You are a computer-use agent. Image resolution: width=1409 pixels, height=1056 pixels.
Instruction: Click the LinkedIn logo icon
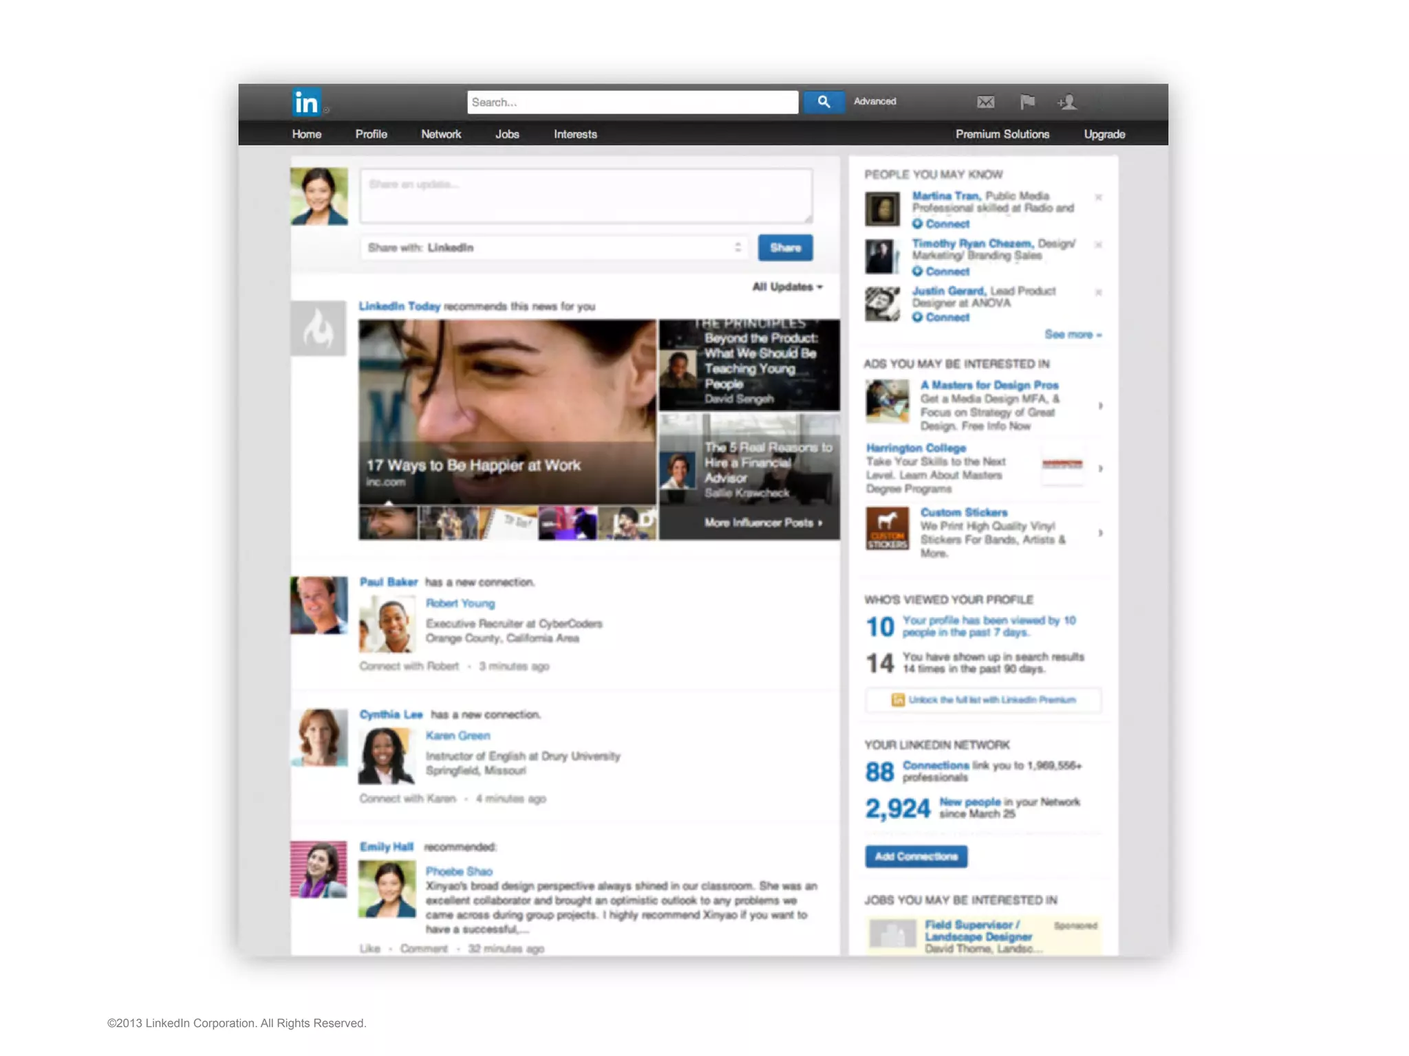pyautogui.click(x=305, y=102)
